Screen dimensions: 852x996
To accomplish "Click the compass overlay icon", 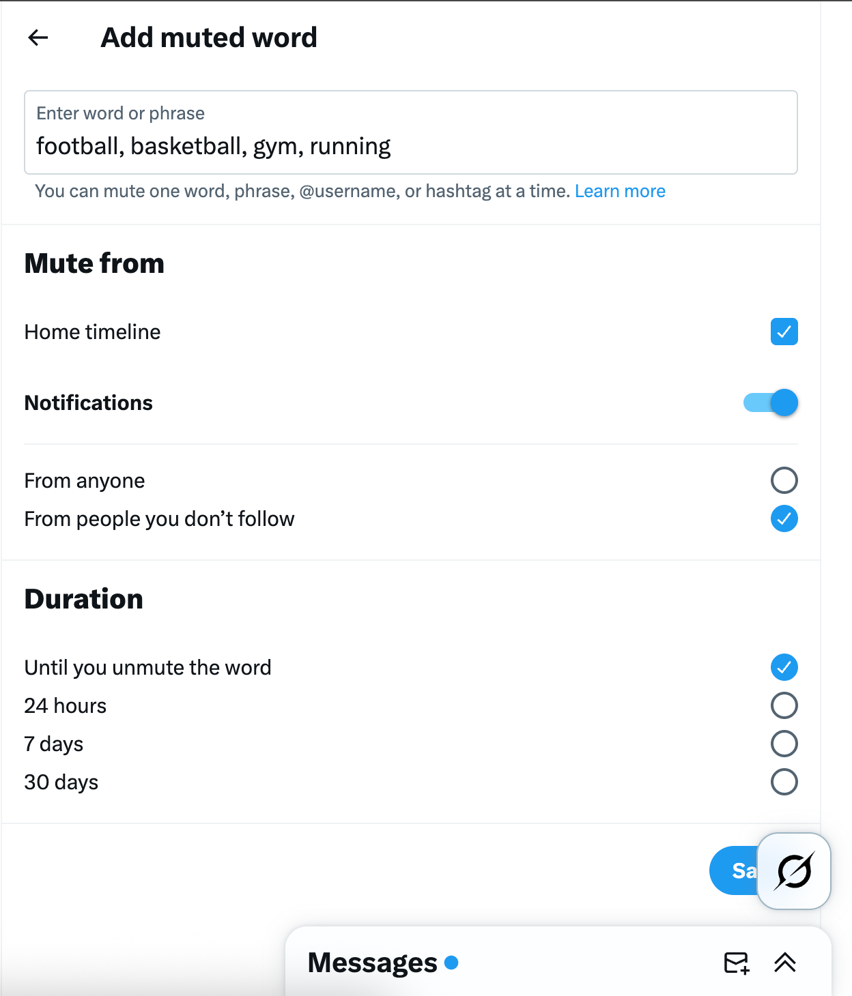I will click(x=793, y=870).
